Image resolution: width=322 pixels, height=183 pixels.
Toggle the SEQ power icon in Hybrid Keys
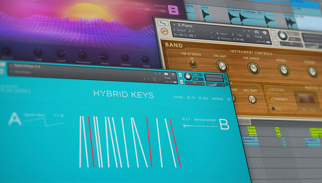[x=200, y=98]
